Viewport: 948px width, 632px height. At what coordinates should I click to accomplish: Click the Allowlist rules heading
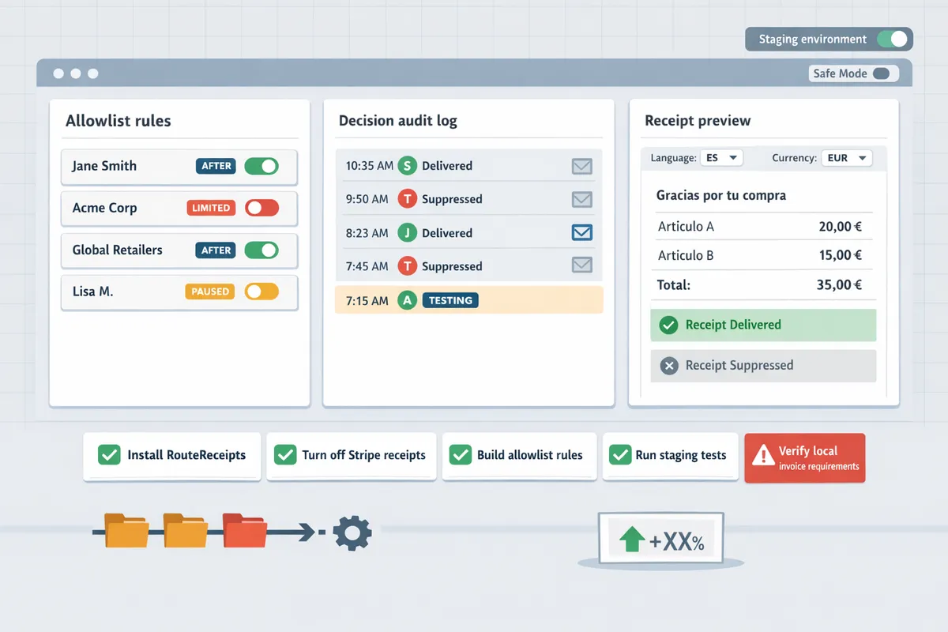click(x=118, y=121)
